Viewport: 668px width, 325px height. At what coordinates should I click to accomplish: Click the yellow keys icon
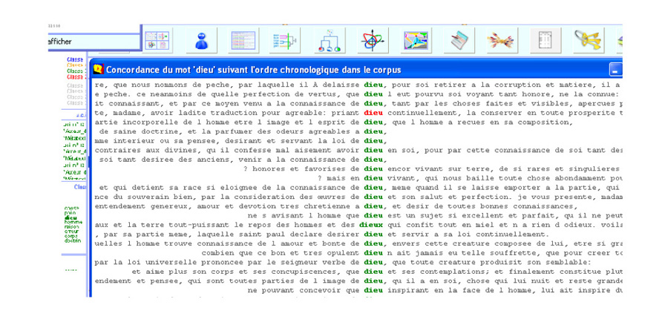pyautogui.click(x=588, y=40)
